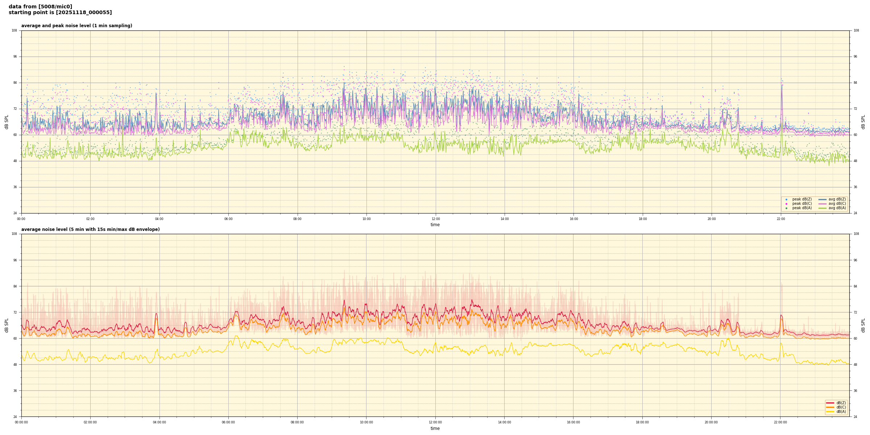
Task: Click the 'time' x-axis label under top chart
Action: [x=435, y=225]
